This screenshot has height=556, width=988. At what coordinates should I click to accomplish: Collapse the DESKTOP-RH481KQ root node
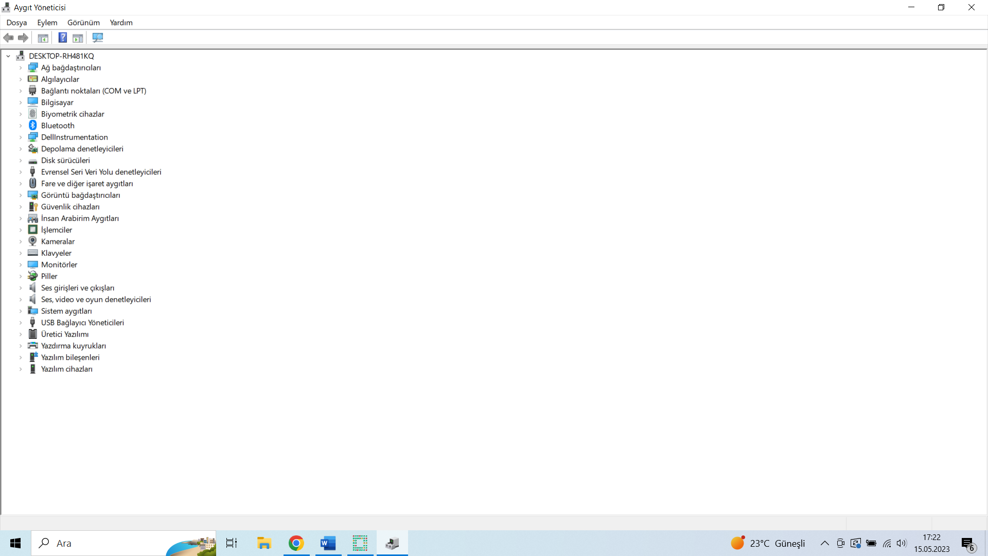pos(8,56)
